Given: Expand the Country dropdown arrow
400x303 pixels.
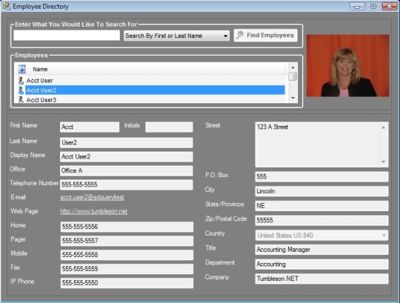Looking at the screenshot, I should (384, 235).
